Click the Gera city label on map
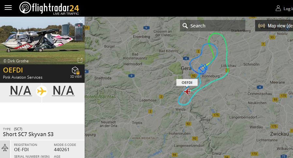This screenshot has width=293, height=158. pos(186,68)
